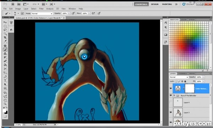Toggle the Brush panel button
This screenshot has width=213, height=128.
click(22, 13)
